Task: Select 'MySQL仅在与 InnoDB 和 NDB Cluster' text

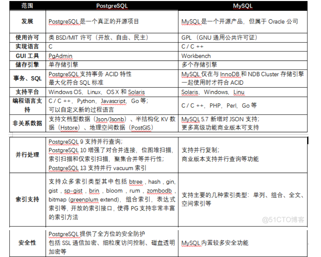Action: [230, 74]
